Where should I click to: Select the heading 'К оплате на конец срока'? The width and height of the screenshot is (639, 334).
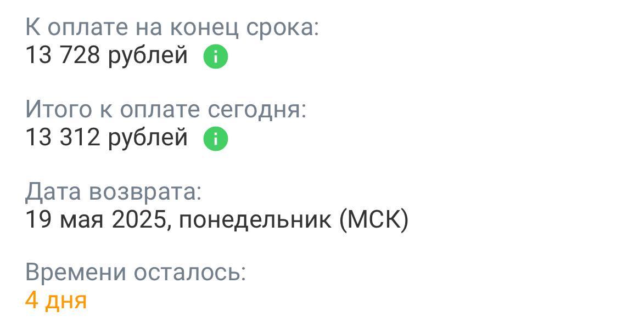173,26
